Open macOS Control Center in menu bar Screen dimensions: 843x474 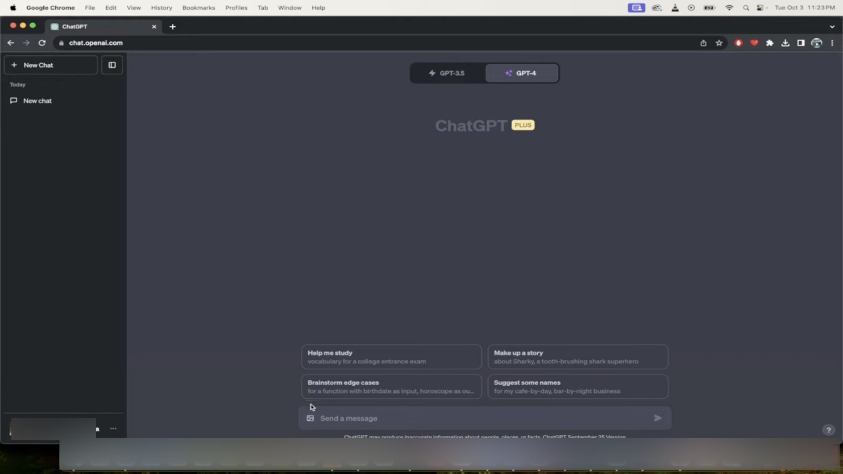(760, 8)
